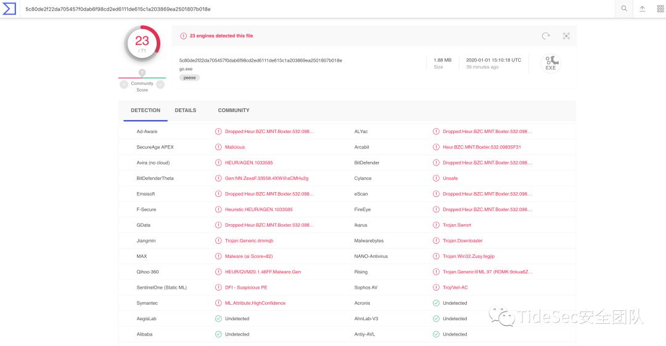The image size is (666, 346).
Task: Click the Trojan.Swrort detection result
Action: (x=457, y=225)
